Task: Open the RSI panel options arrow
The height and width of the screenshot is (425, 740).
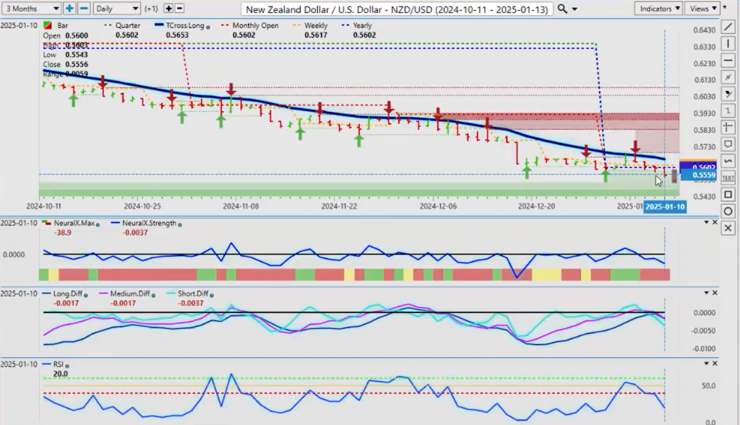Action: pos(707,363)
